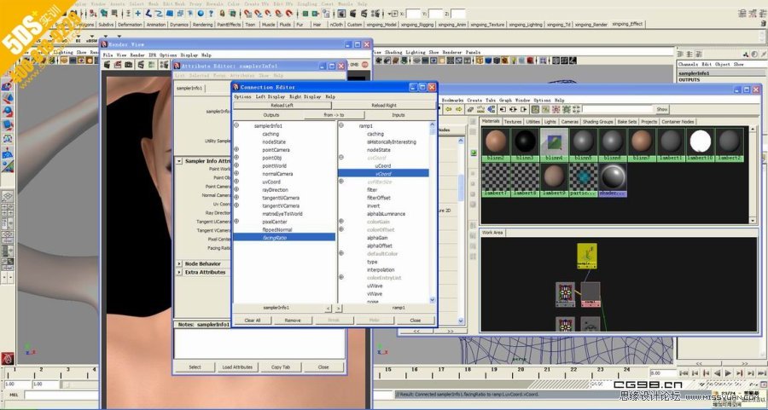
Task: Click the Reload Left button
Action: (x=282, y=106)
